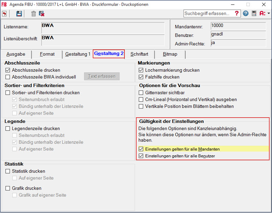Click the red A: Agenda icon
The height and width of the screenshot is (213, 272).
(x=262, y=13)
